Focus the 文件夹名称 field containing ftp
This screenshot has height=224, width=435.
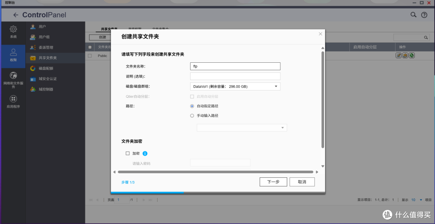(235, 66)
